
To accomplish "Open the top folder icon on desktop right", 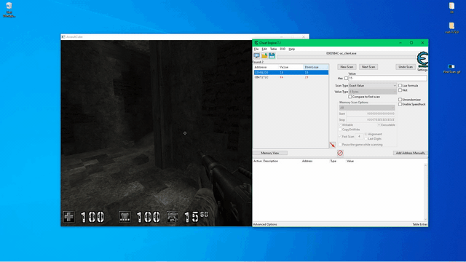I will click(451, 8).
